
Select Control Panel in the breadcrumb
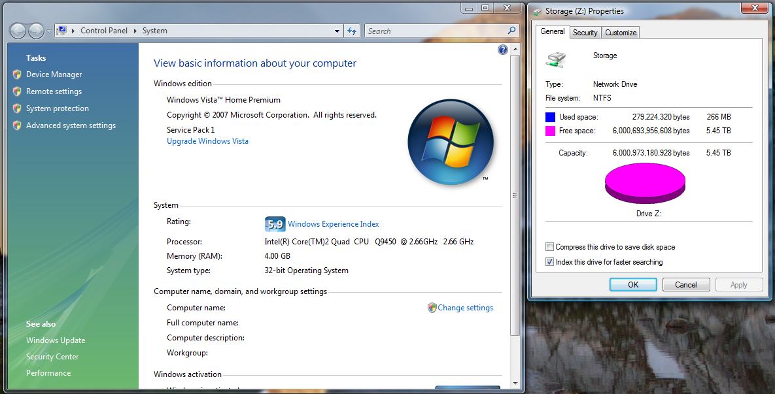click(104, 31)
